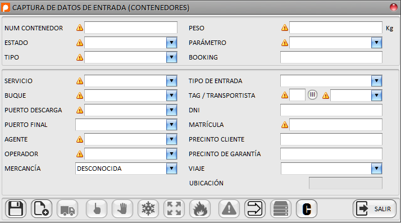Click the flame dangerous goods icon

pyautogui.click(x=200, y=209)
